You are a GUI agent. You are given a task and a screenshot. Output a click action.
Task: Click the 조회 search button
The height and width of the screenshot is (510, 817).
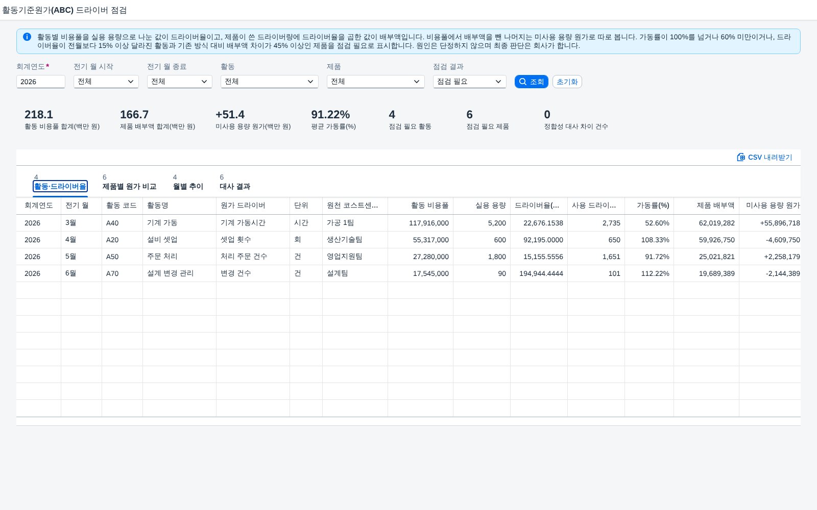532,82
